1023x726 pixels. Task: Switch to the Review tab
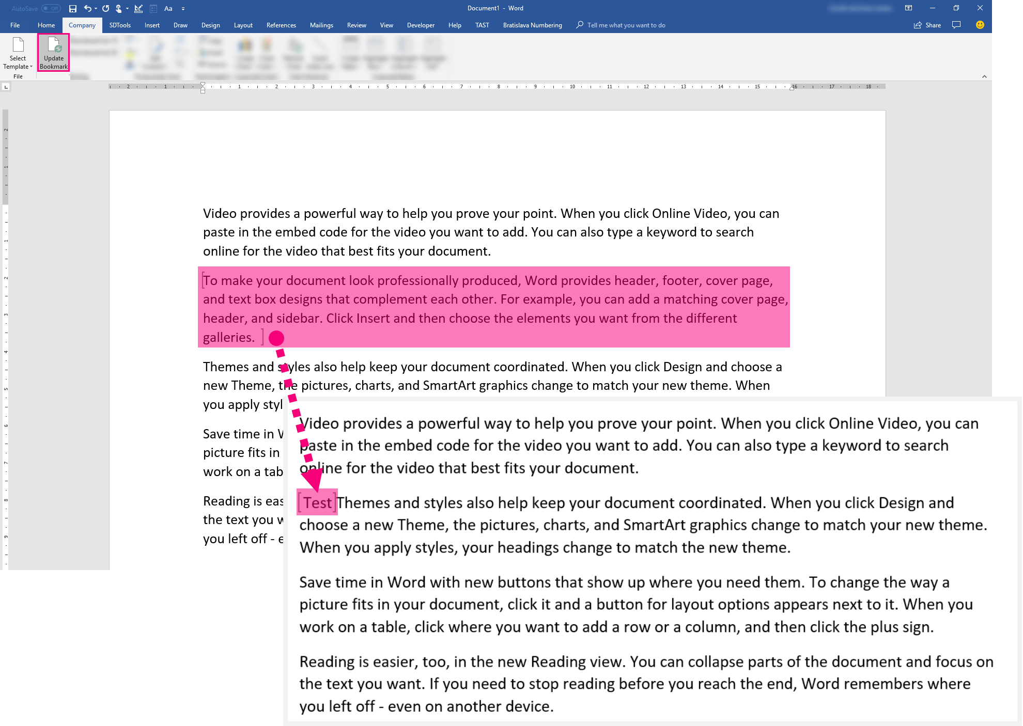[x=357, y=25]
